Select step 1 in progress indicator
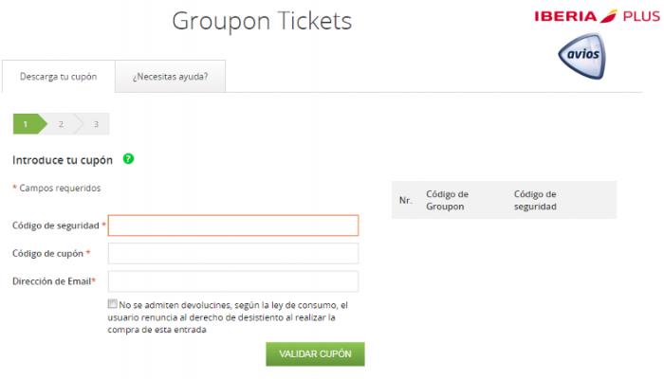The width and height of the screenshot is (664, 379). [29, 124]
